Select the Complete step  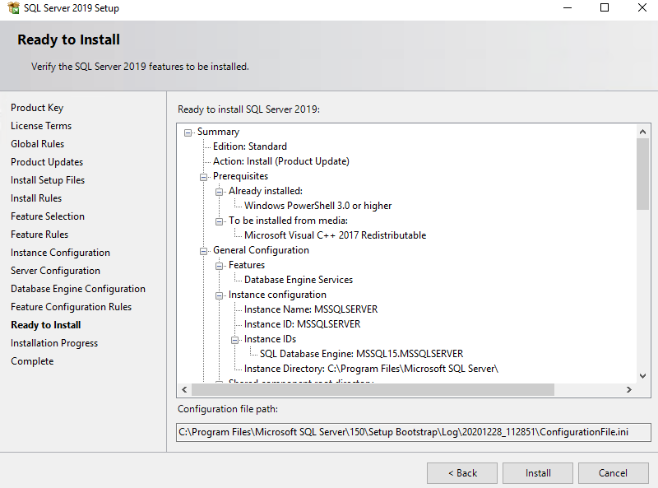pyautogui.click(x=32, y=361)
